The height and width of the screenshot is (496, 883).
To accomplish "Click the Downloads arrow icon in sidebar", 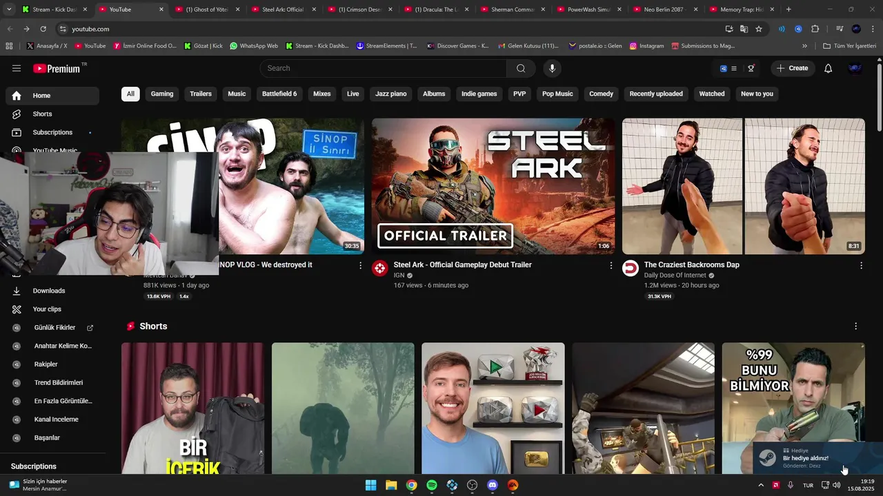I will pos(17,291).
